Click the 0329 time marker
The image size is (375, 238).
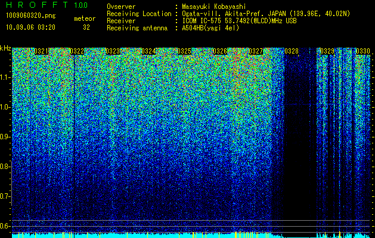pos(327,51)
